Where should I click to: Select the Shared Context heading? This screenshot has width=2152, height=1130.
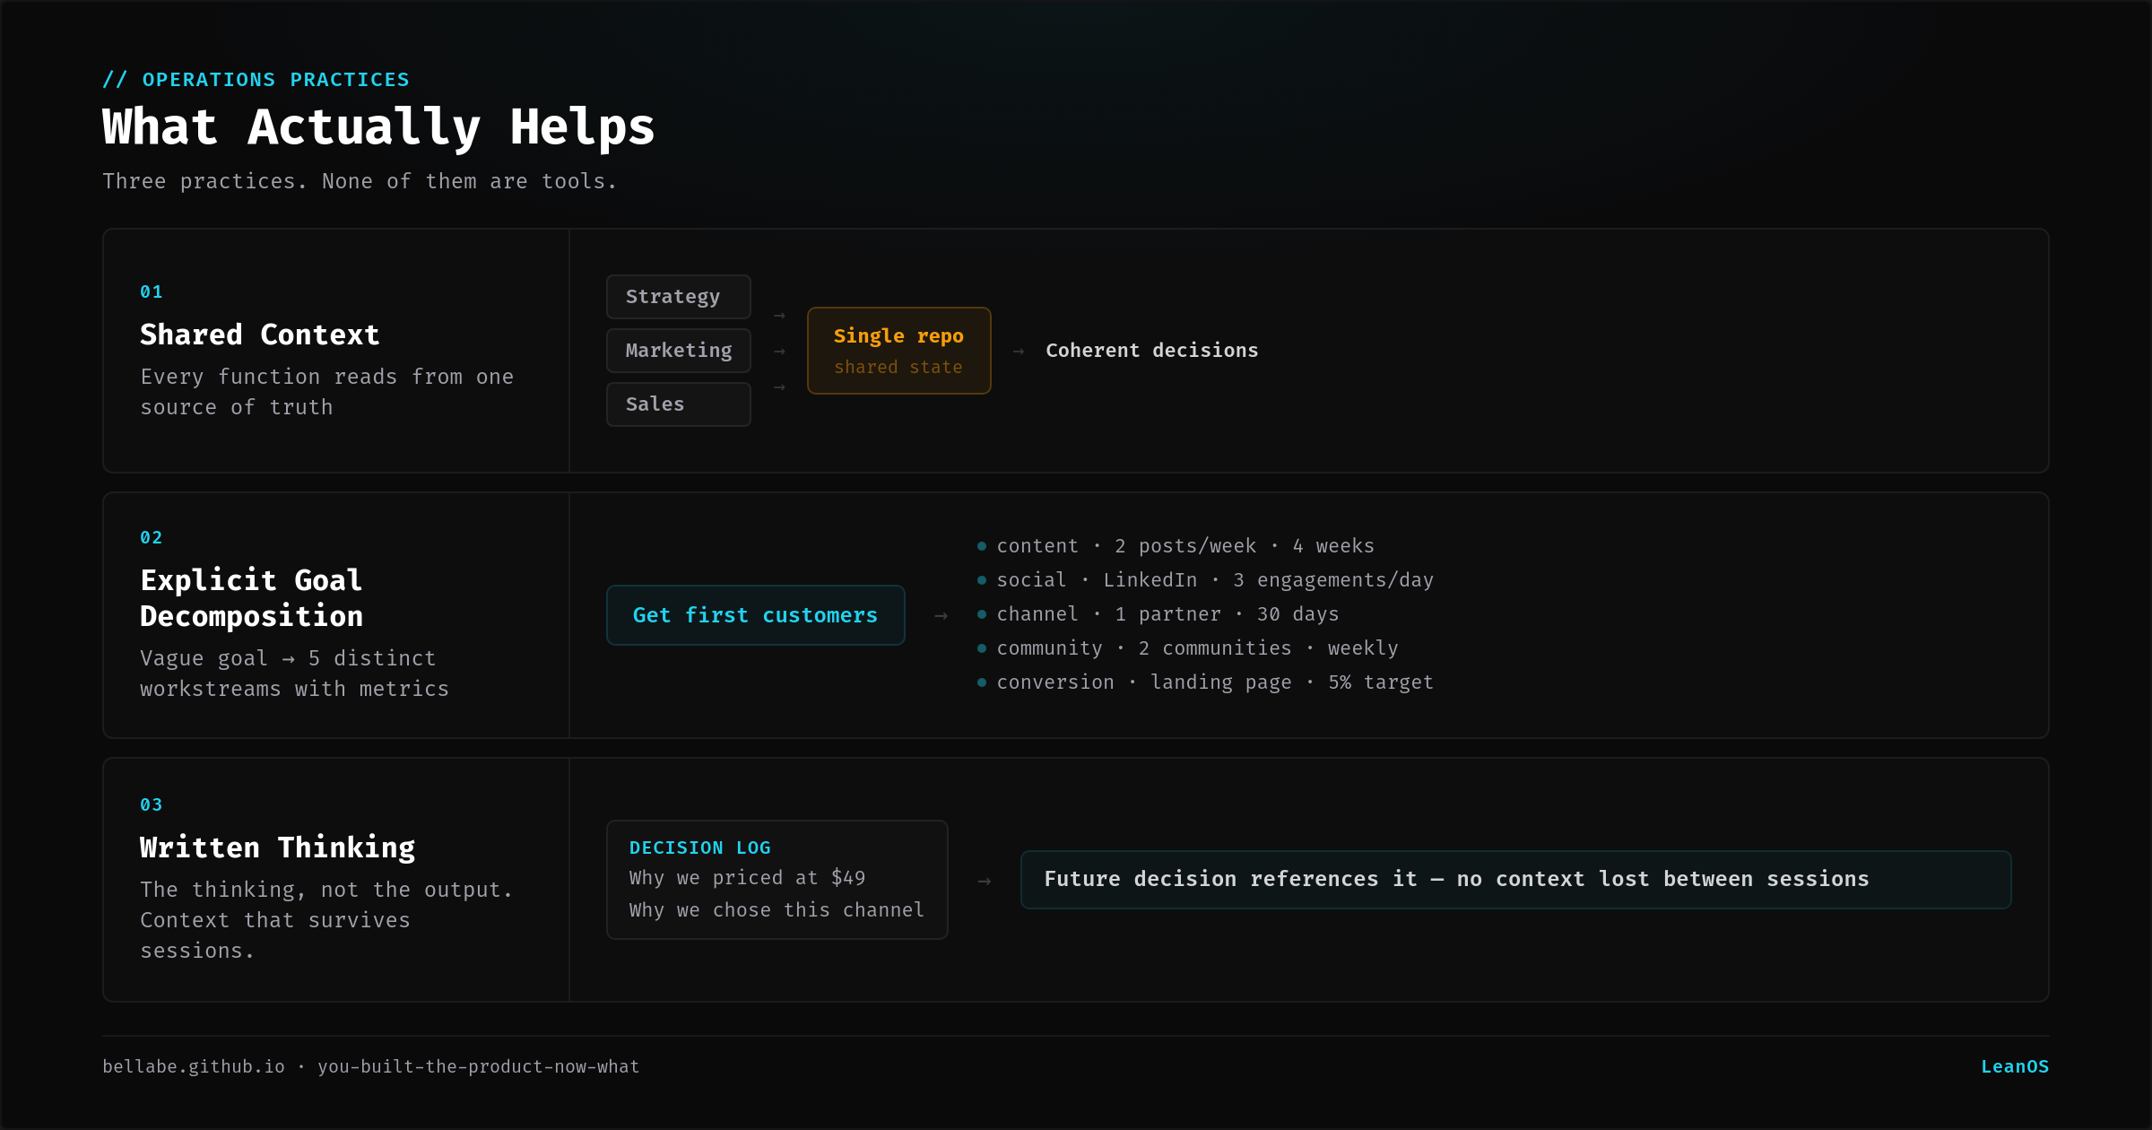260,335
